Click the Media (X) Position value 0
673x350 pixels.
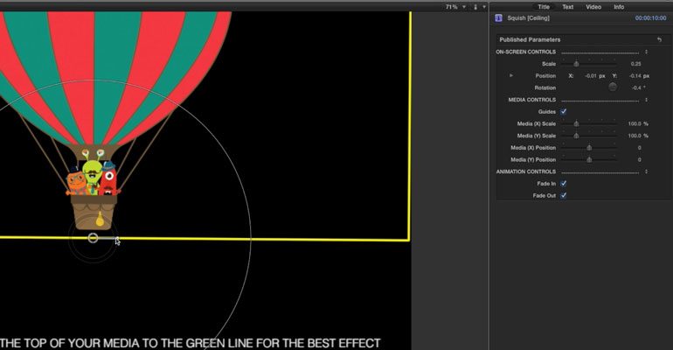639,148
